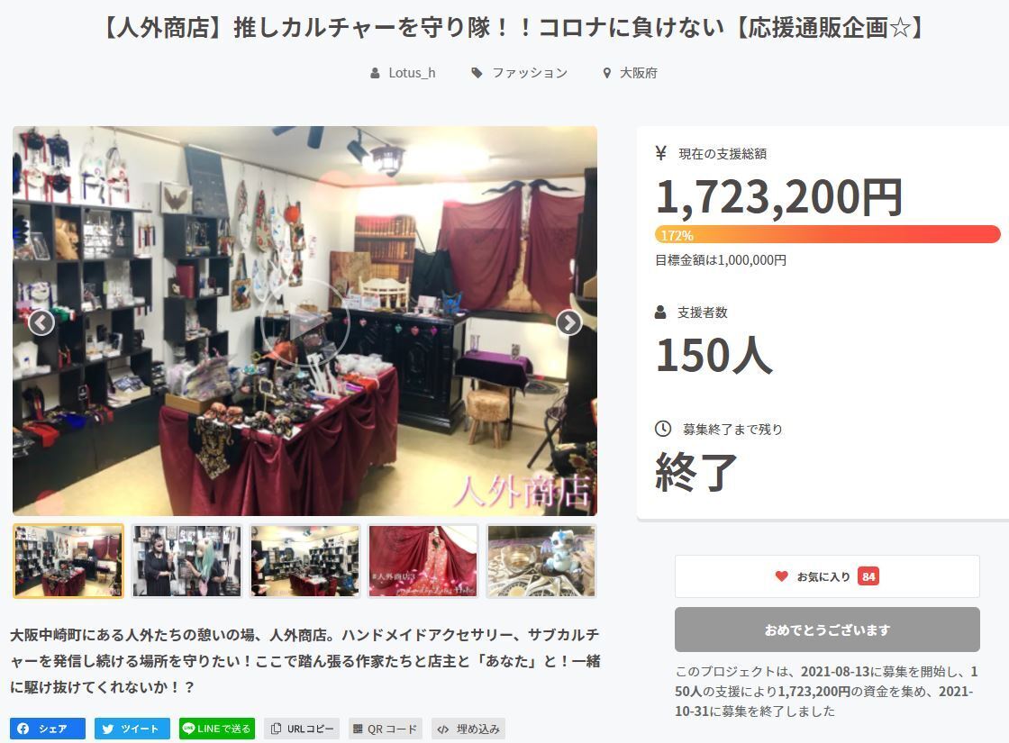Viewport: 1009px width, 743px height.
Task: Select the first shop interior thumbnail
Action: tap(68, 561)
